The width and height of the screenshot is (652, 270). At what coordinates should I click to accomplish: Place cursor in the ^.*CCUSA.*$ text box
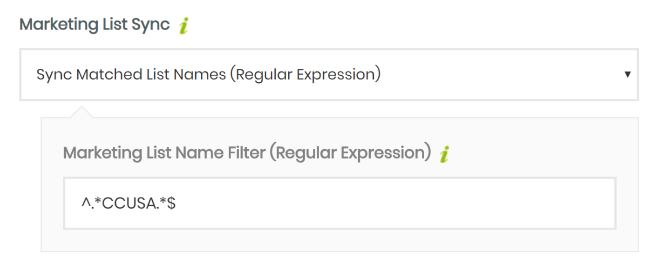coord(340,203)
